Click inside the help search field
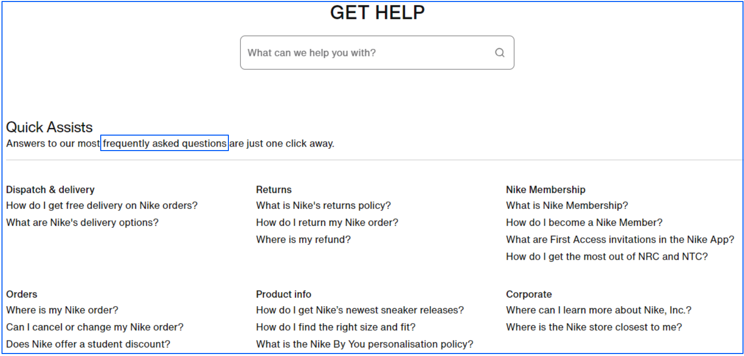This screenshot has width=744, height=356. point(349,52)
